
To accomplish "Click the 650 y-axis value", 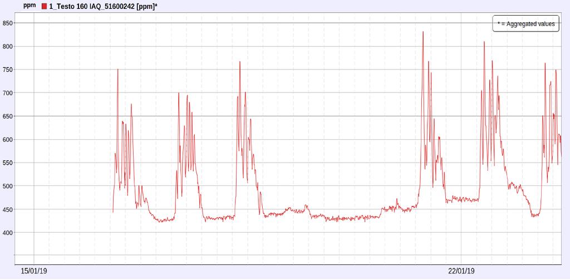I will coord(8,116).
